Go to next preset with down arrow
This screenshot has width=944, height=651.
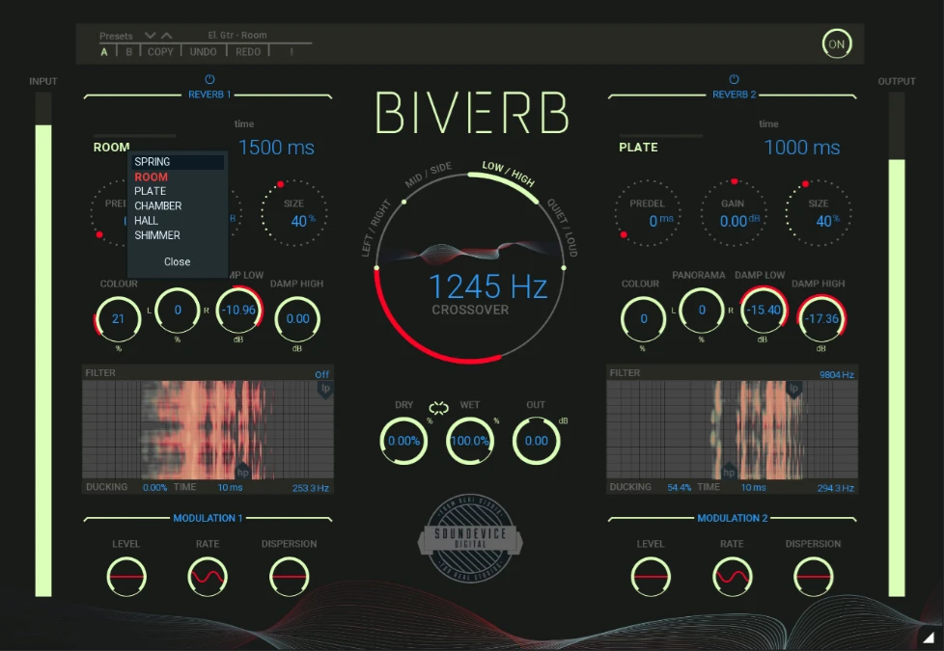pyautogui.click(x=150, y=36)
